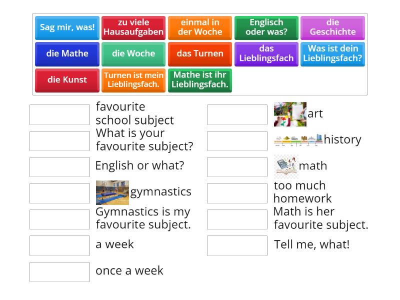The image size is (400, 300).
Task: Select 'Turnen ist mein Lieblingsfach.' tile
Action: [133, 80]
